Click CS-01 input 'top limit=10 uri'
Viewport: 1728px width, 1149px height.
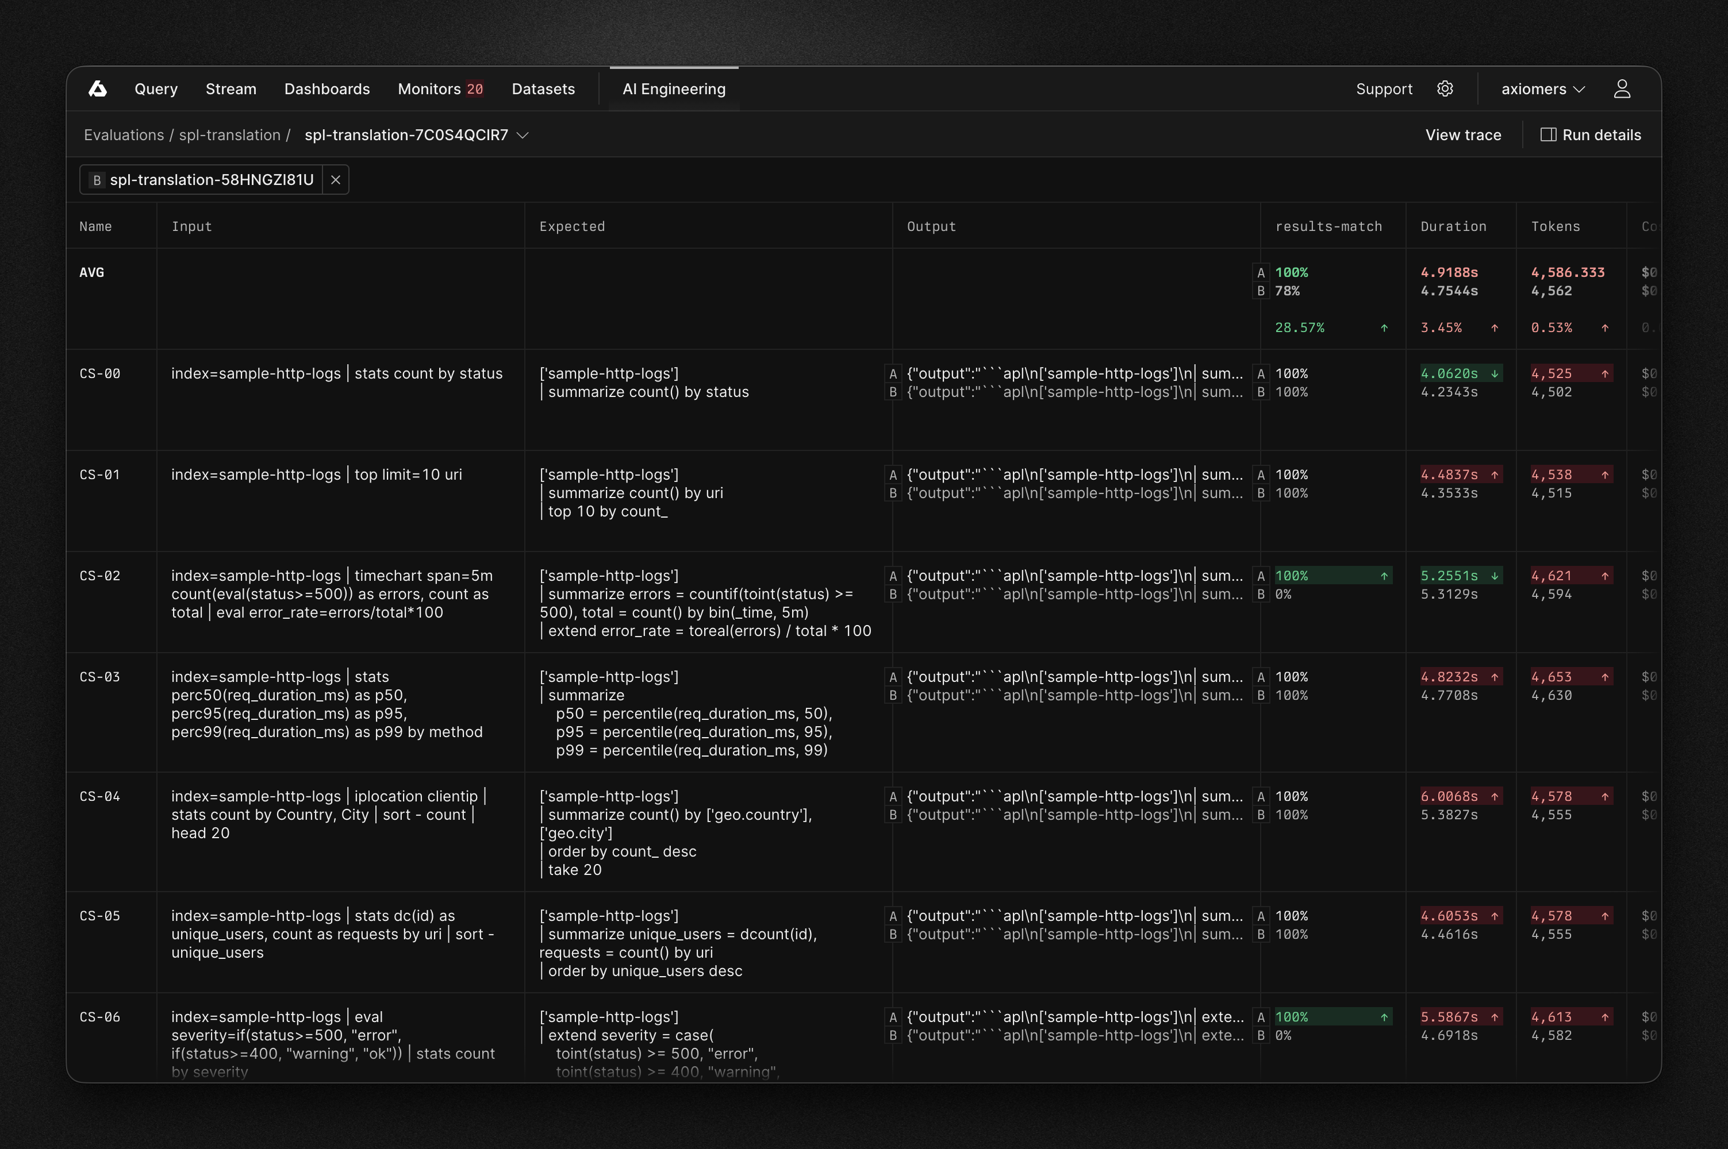pos(408,474)
